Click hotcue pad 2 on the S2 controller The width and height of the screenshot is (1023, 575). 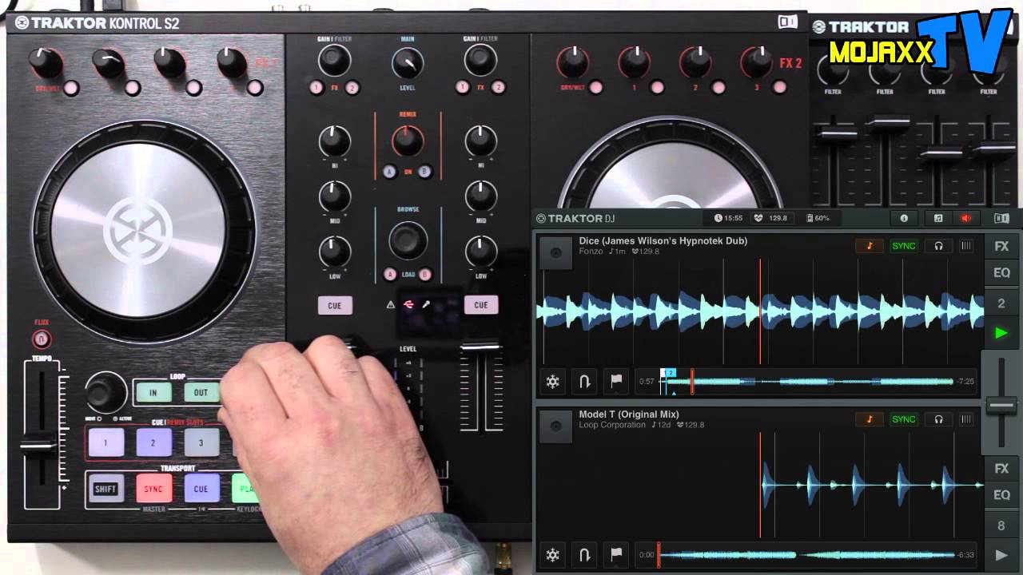(153, 442)
